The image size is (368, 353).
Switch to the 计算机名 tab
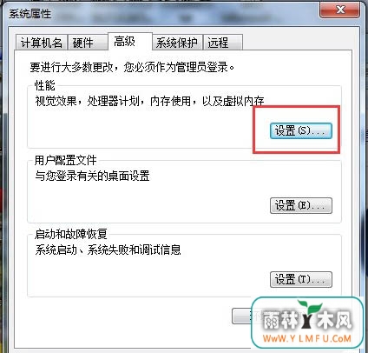(x=42, y=43)
